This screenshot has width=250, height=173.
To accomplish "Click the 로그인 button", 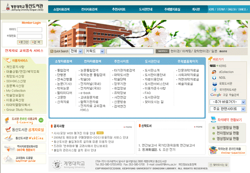I will click(x=23, y=42).
